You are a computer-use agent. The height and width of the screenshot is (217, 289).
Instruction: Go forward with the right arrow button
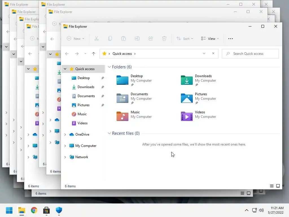[77, 54]
